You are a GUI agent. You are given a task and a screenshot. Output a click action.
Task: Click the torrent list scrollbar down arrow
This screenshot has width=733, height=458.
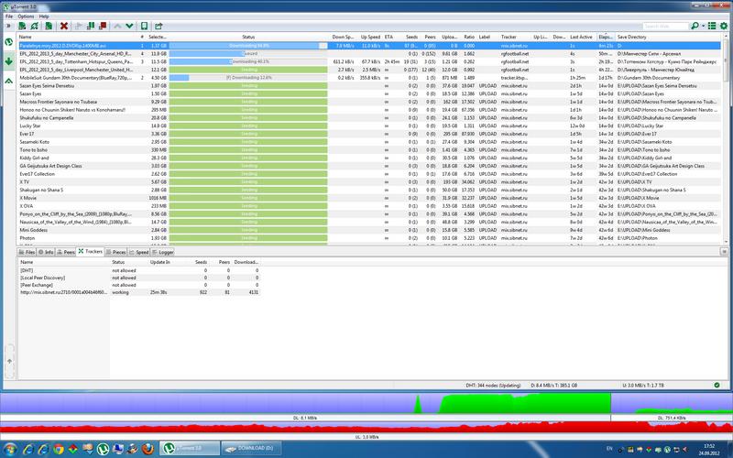click(x=726, y=242)
